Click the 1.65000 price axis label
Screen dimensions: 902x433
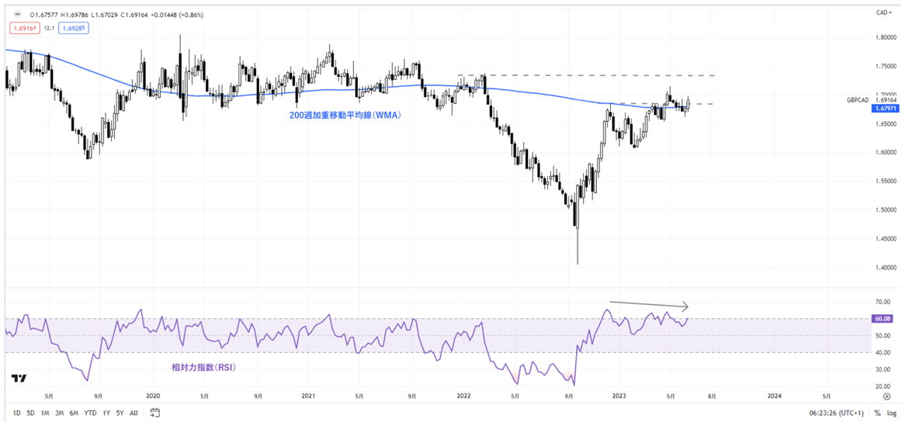[885, 123]
